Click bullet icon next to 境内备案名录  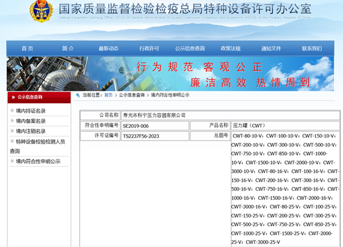12,121
